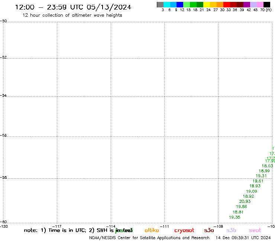Select the wave height reading 18.99

(x=264, y=171)
